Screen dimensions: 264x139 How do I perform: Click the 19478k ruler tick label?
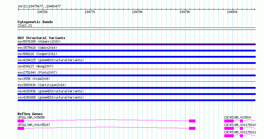coord(137,12)
